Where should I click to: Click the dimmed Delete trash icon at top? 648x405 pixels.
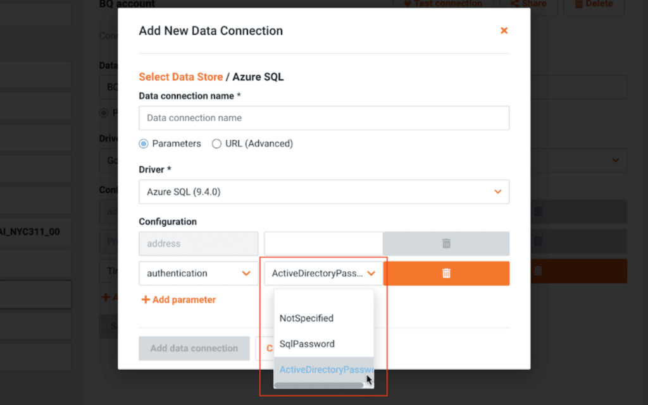pyautogui.click(x=579, y=4)
